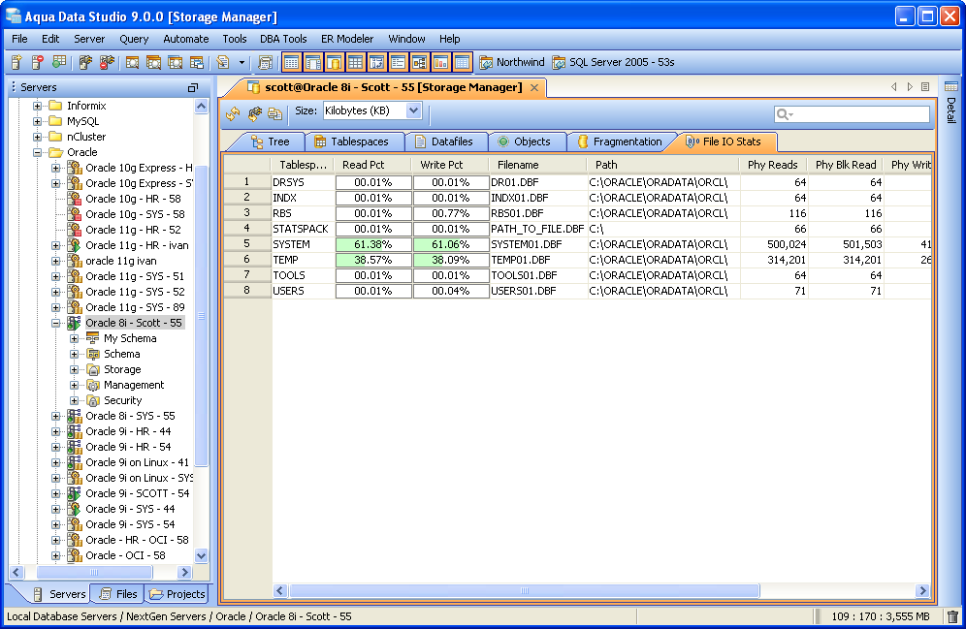The image size is (966, 629).
Task: Click the search field in Storage Manager
Action: coord(852,113)
